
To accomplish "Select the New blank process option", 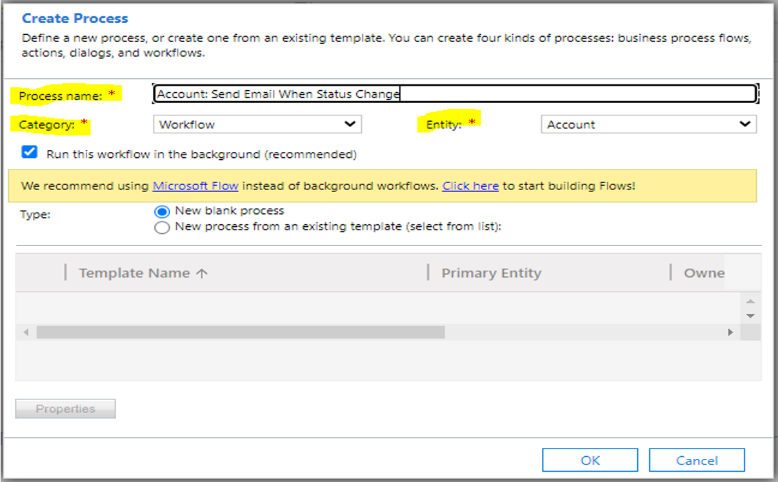I will [x=163, y=212].
